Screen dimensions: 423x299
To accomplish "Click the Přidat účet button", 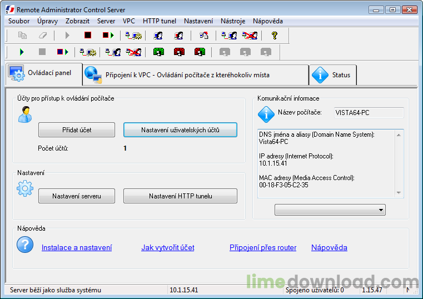I will tap(77, 130).
